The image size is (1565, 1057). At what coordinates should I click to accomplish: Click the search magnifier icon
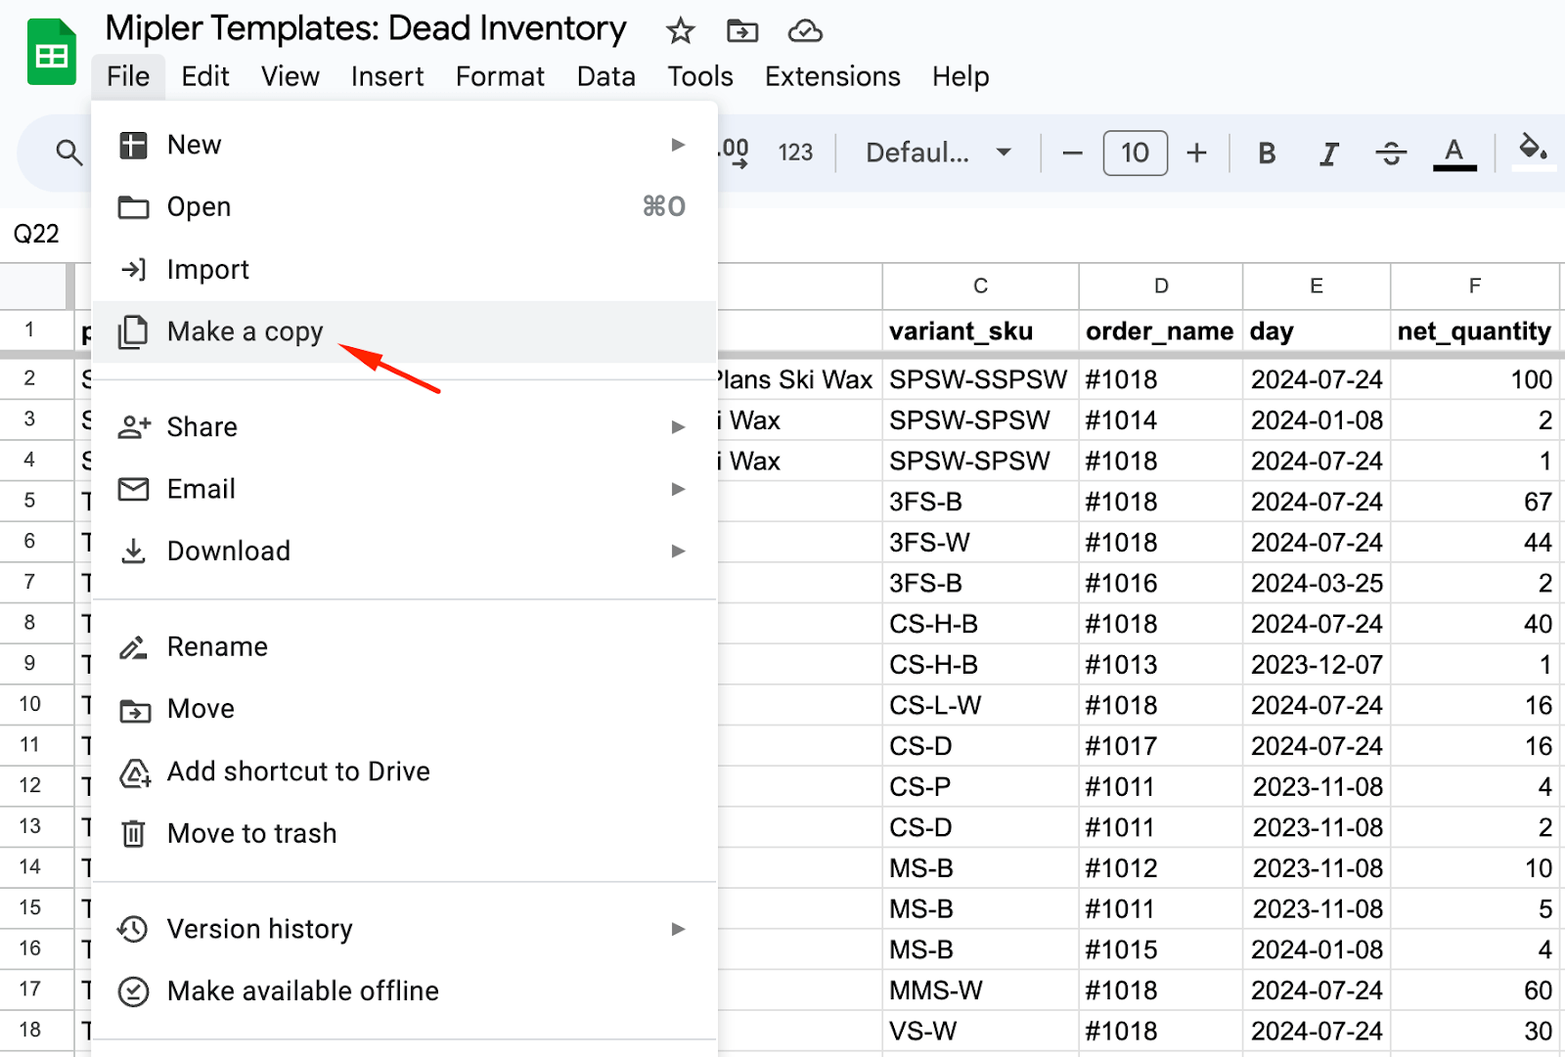[68, 153]
